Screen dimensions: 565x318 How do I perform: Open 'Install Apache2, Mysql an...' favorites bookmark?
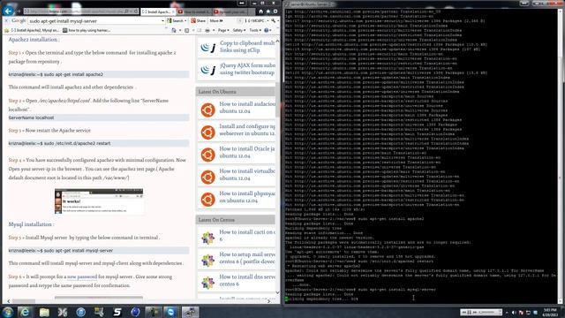pos(35,31)
